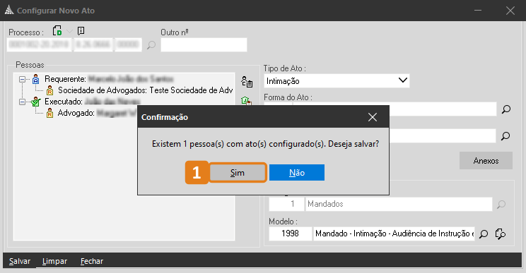Select the Executado tree row text
This screenshot has height=273, width=526.
tap(92, 102)
